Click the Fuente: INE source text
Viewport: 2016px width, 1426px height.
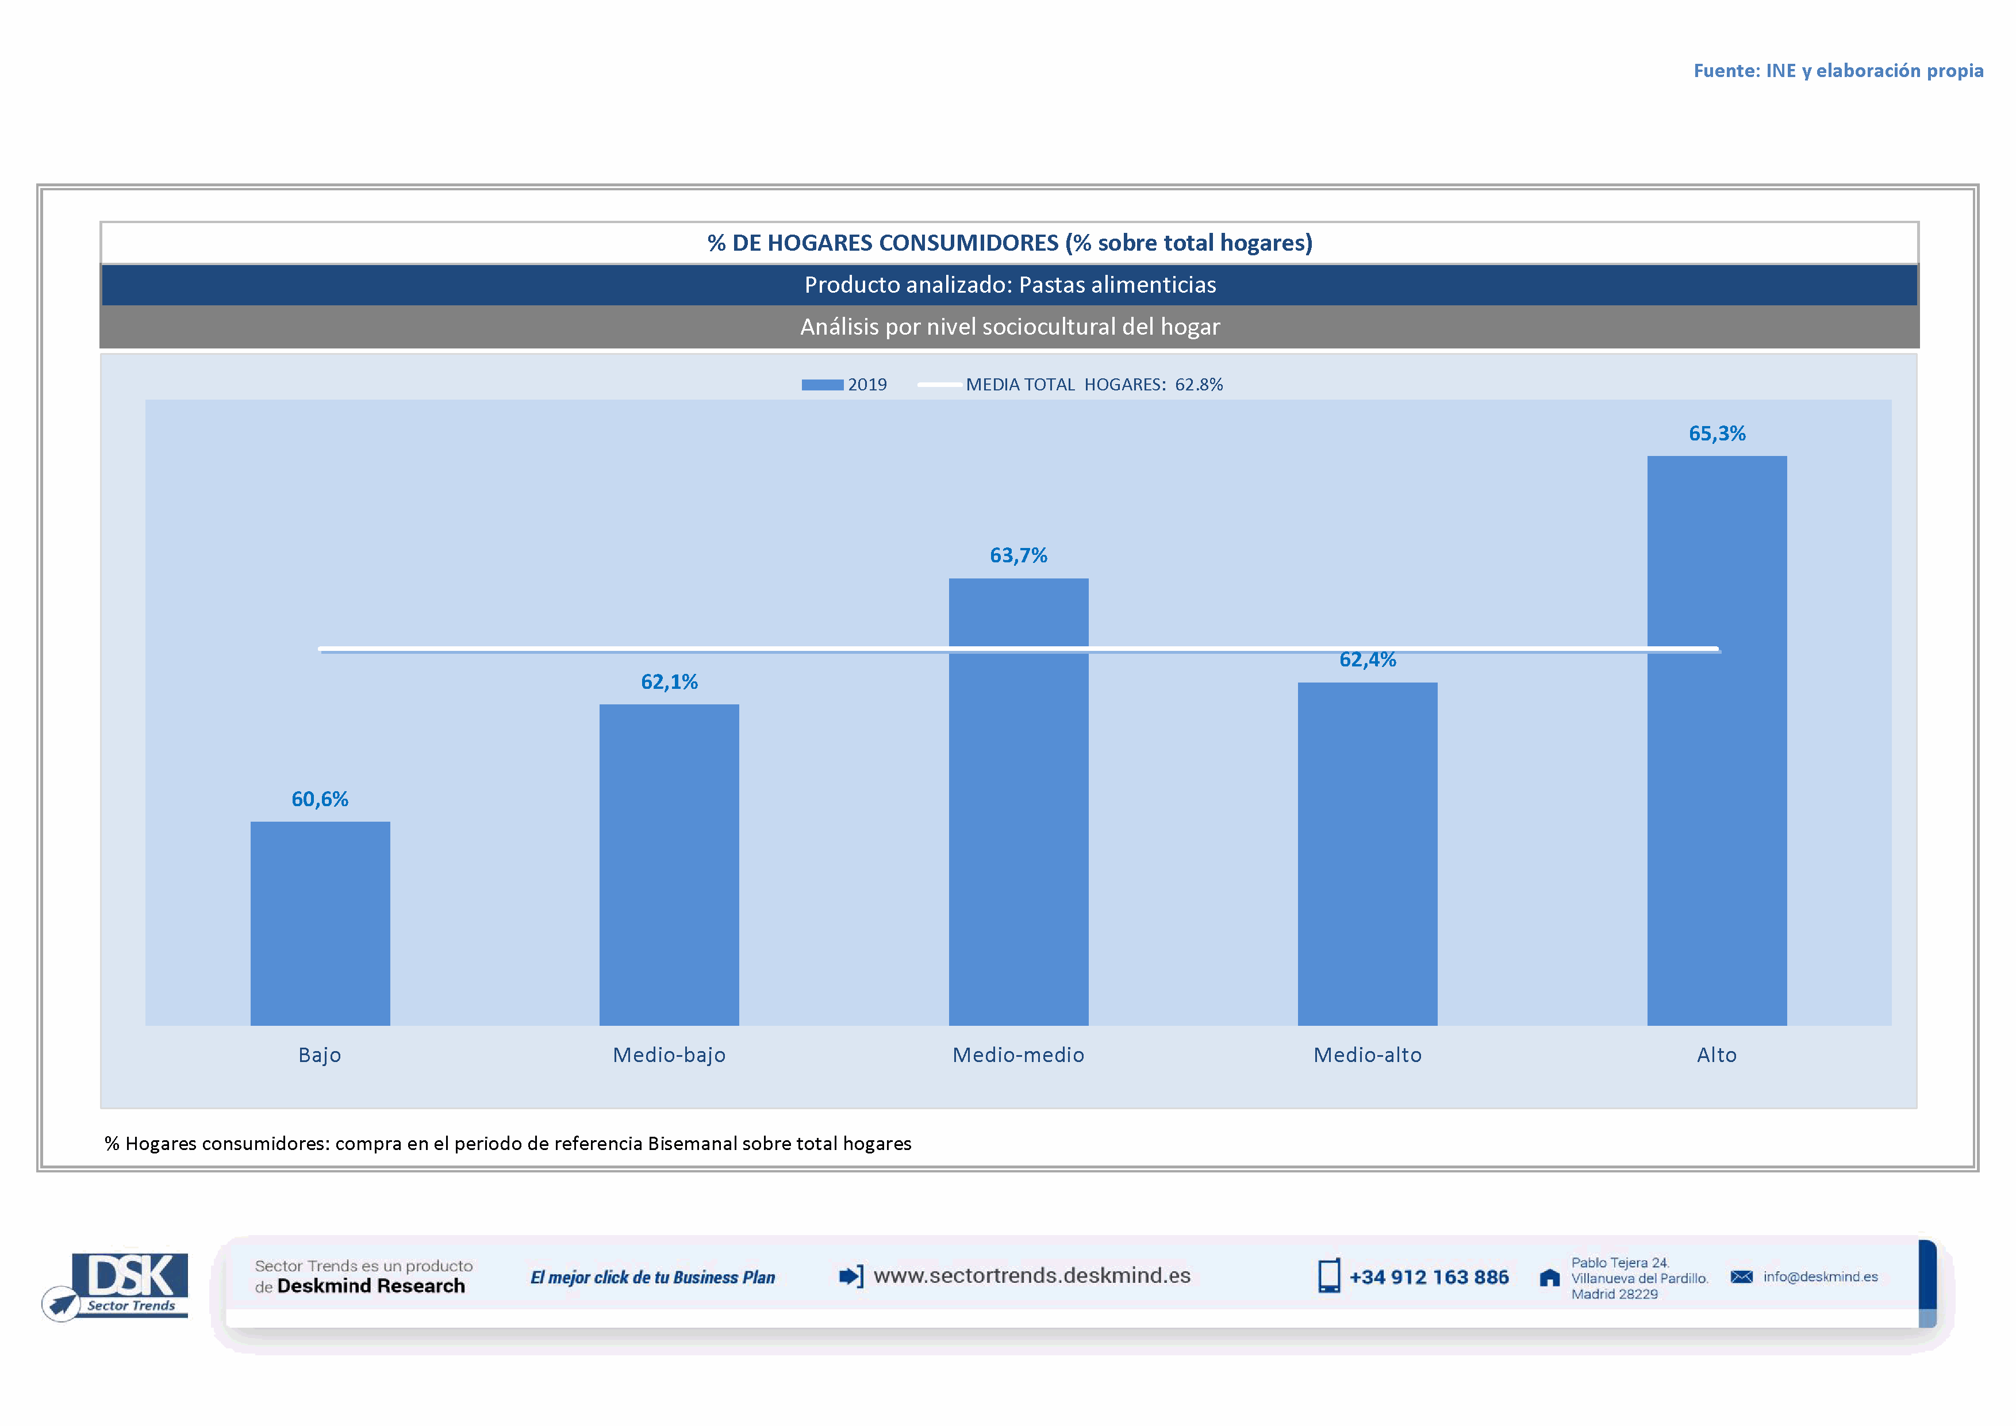(1838, 71)
